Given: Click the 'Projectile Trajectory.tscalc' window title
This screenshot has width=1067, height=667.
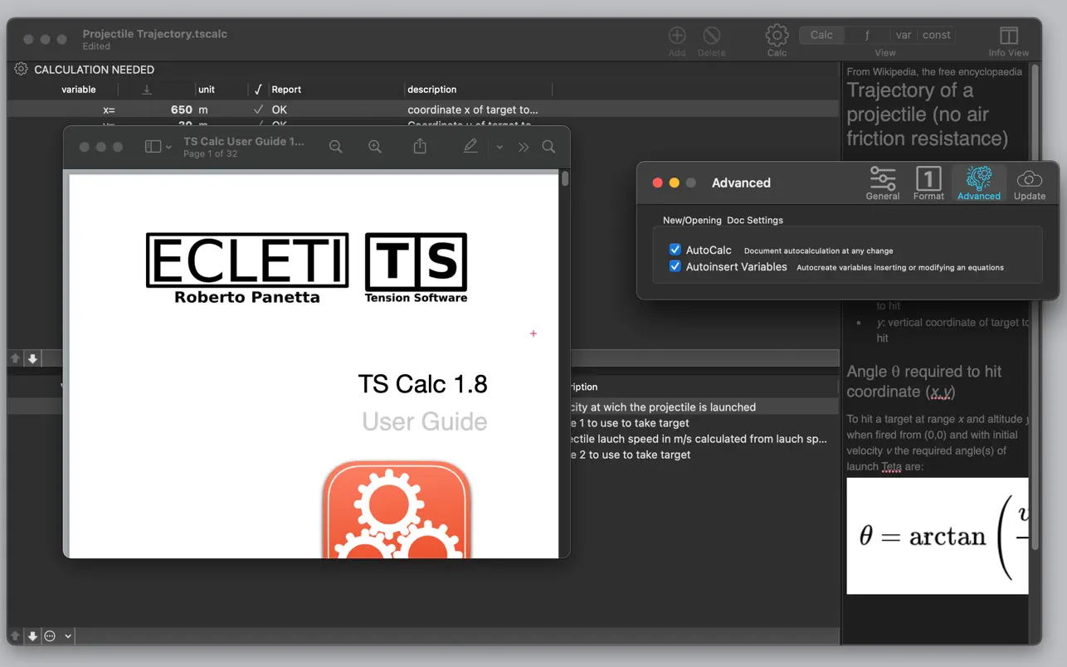Looking at the screenshot, I should coord(154,34).
